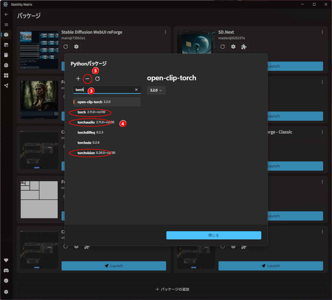The height and width of the screenshot is (300, 332).
Task: Open the puzzle extensions icon on SD.Next
Action: click(244, 47)
